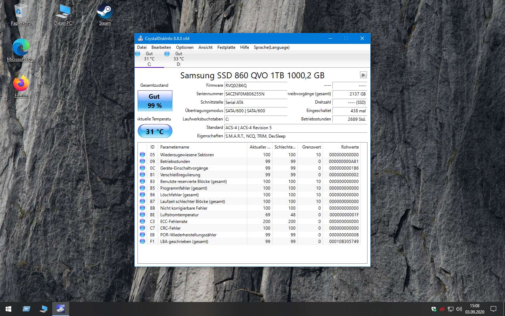Click the Standard ACS-4 field
The height and width of the screenshot is (316, 505).
(x=296, y=127)
